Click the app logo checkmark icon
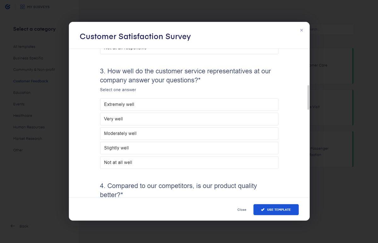The width and height of the screenshot is (378, 243). coord(8,7)
